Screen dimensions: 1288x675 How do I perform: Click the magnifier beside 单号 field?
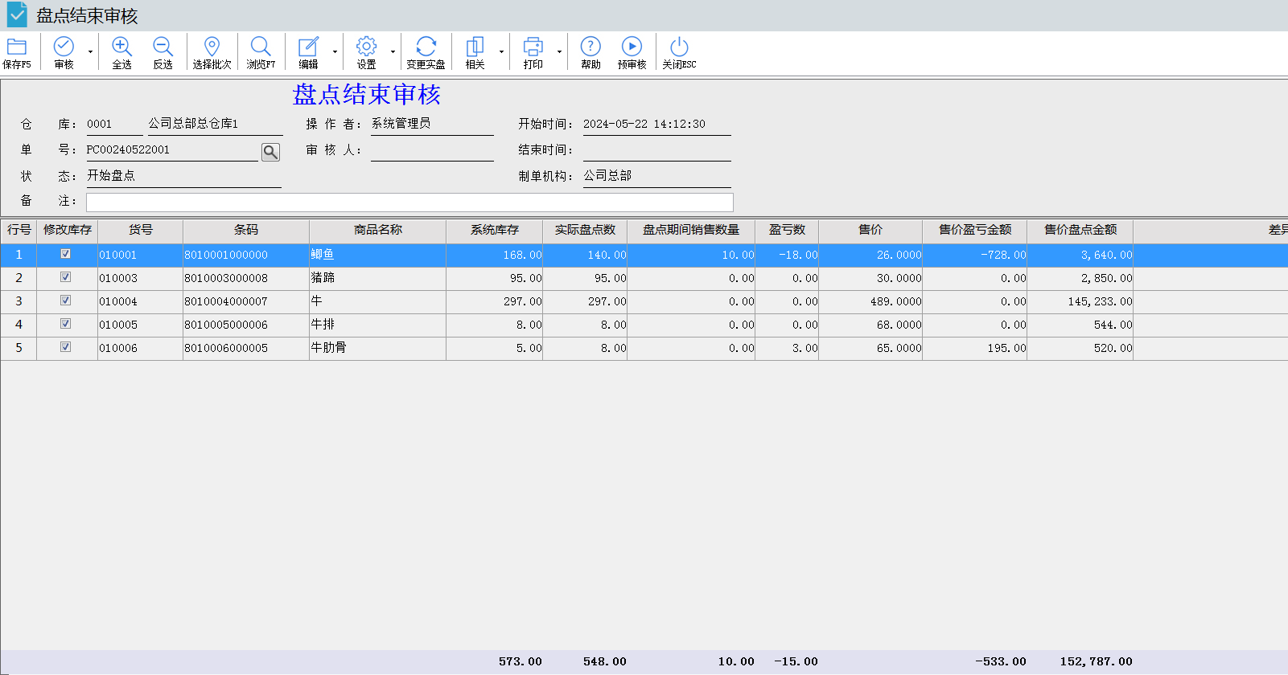[270, 152]
